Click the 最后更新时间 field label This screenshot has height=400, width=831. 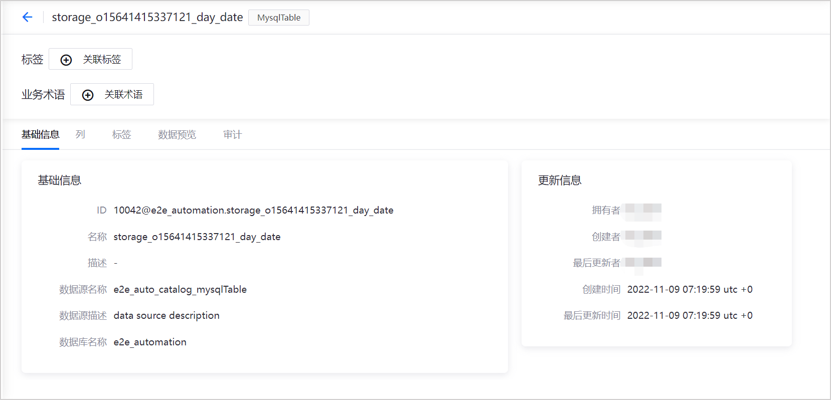point(592,315)
